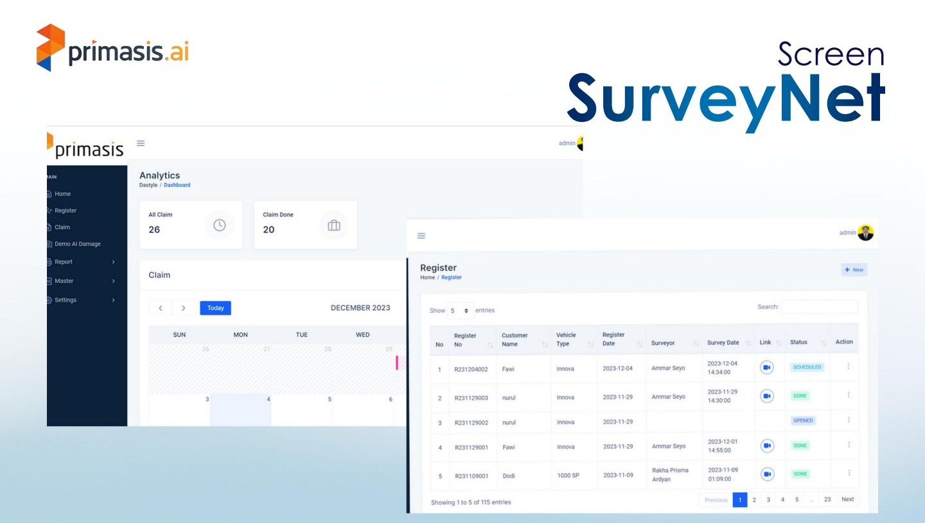Open admin avatar in Analytics window
The image size is (925, 523).
[x=579, y=143]
